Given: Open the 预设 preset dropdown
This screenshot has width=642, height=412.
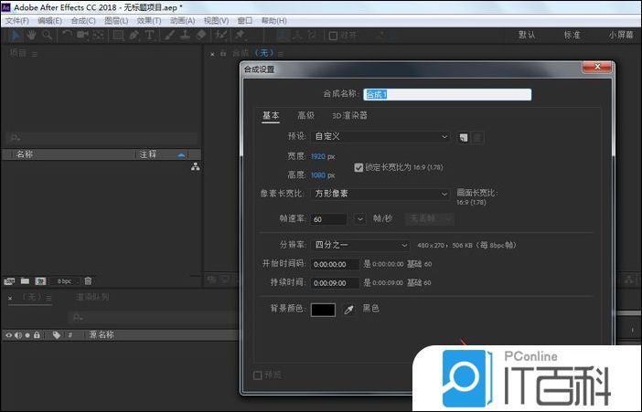Looking at the screenshot, I should (x=381, y=137).
